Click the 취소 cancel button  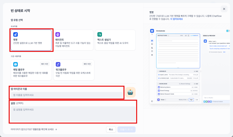[111, 129]
